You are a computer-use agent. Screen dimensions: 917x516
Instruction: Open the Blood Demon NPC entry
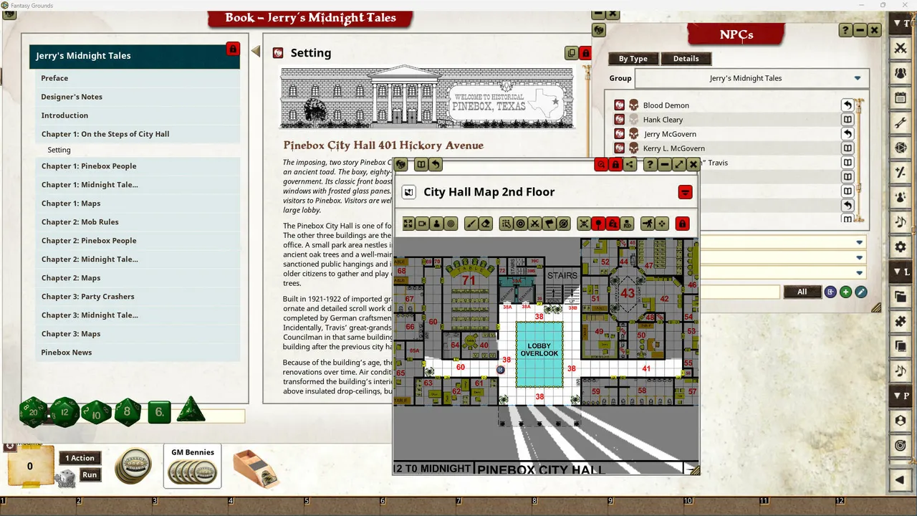[x=726, y=105]
